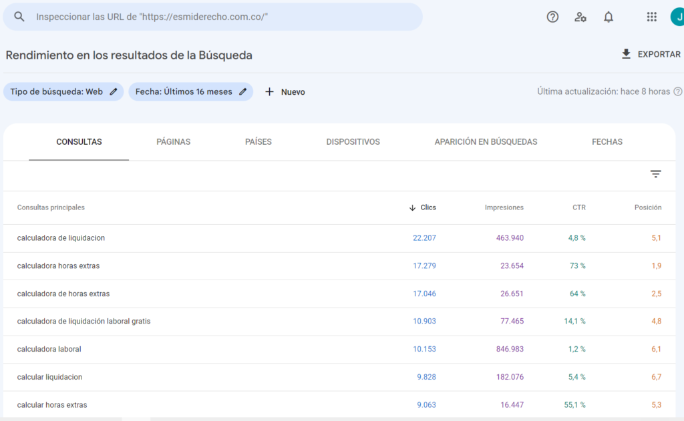Open the notifications bell

(609, 17)
